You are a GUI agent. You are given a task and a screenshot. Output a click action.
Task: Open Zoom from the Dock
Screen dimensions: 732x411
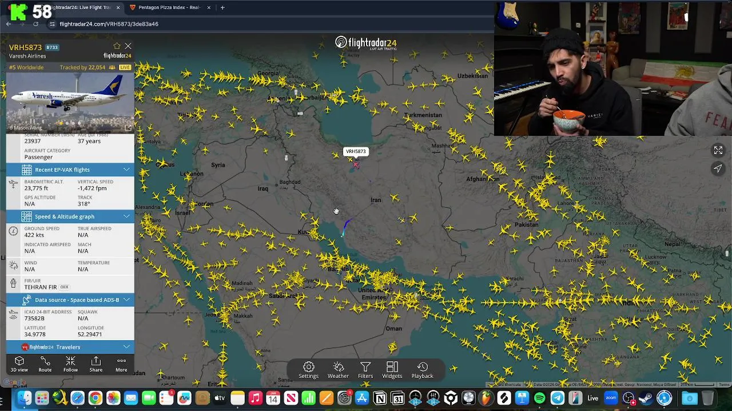[x=611, y=398]
